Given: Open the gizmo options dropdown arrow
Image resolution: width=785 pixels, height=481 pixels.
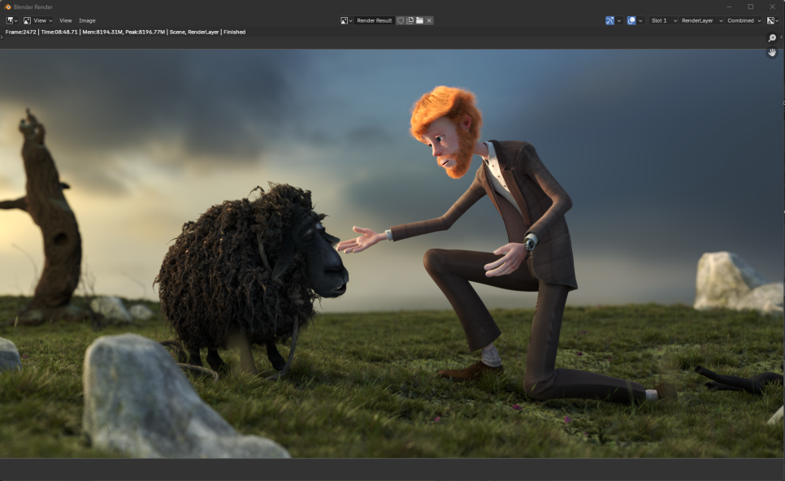Looking at the screenshot, I should pos(619,20).
